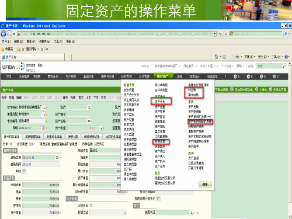The height and width of the screenshot is (219, 292).
Task: Click the 个性化 icon in green bar
Action: 256,89
